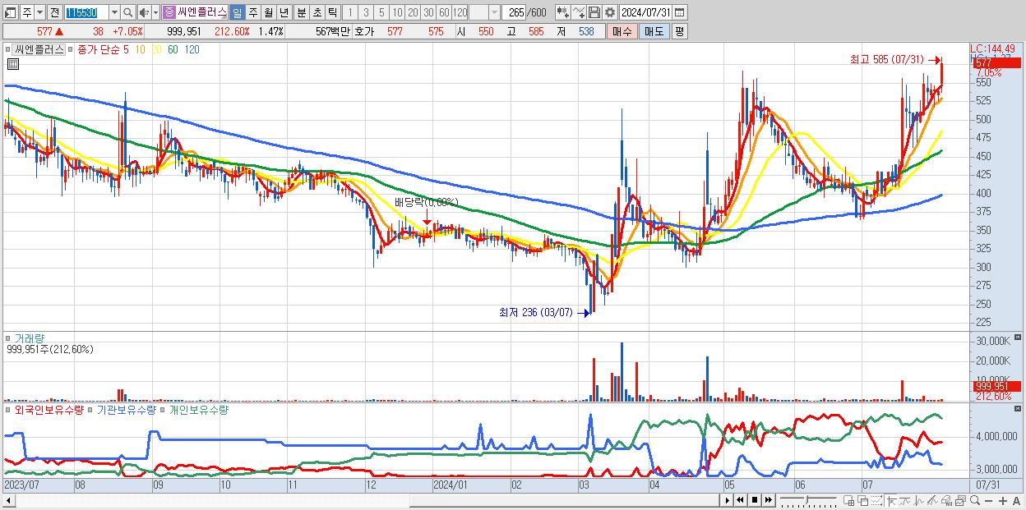Click the date field 2024/07/31
The height and width of the screenshot is (510, 1026).
645,13
